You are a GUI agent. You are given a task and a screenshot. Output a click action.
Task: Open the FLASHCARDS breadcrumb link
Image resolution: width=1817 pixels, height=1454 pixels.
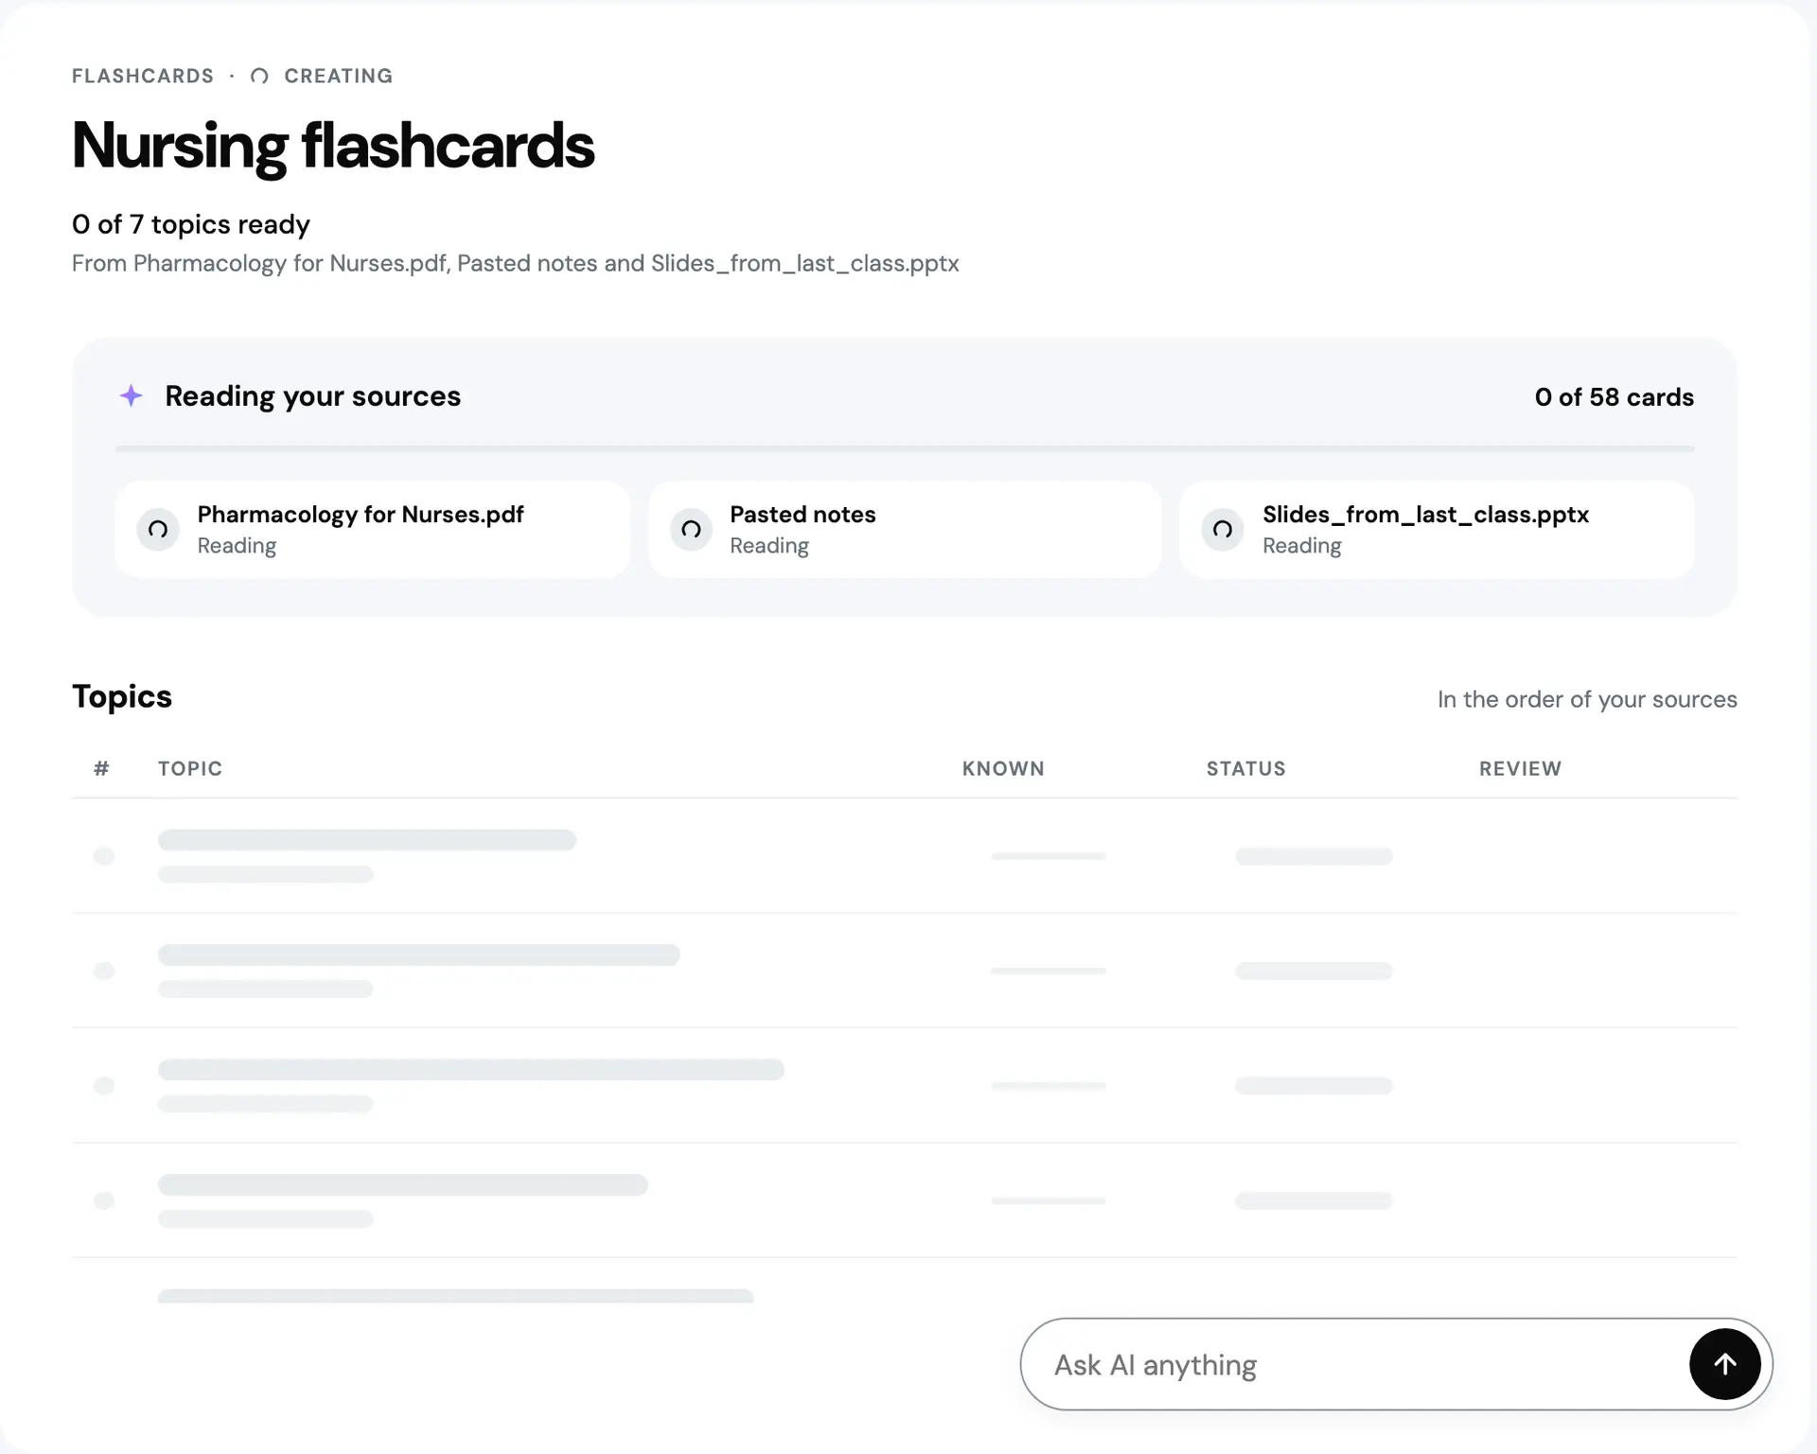(x=143, y=76)
